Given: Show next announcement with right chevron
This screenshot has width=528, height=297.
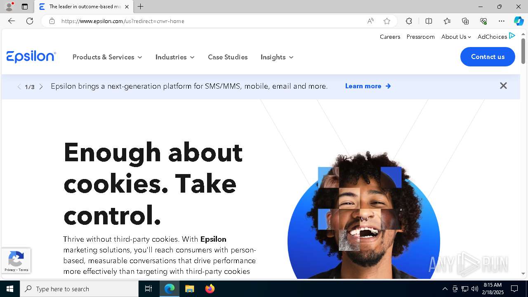Looking at the screenshot, I should (x=41, y=87).
